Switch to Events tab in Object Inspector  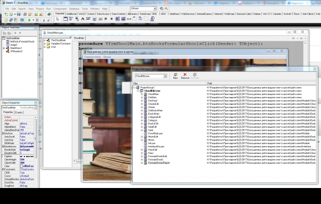point(19,112)
